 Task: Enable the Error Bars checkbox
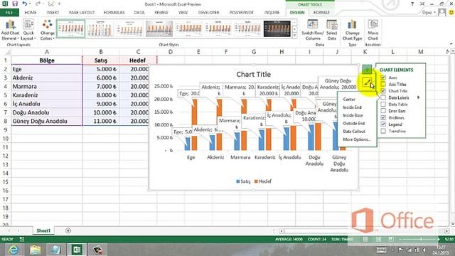383,111
